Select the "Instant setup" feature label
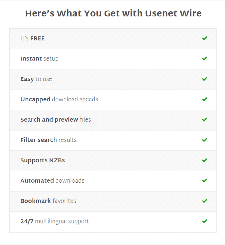This screenshot has height=245, width=225. coord(39,59)
